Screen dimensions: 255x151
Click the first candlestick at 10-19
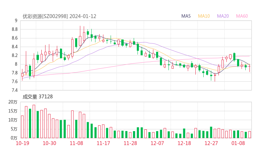pyautogui.click(x=22, y=75)
